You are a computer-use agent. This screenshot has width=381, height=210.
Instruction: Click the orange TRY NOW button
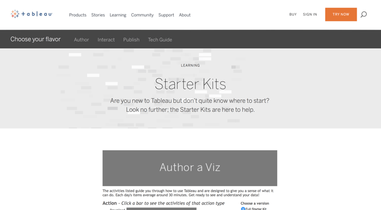[x=341, y=14]
